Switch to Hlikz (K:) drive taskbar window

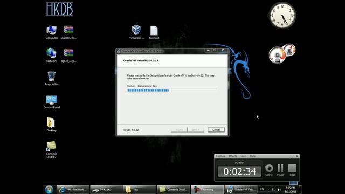(x=107, y=190)
